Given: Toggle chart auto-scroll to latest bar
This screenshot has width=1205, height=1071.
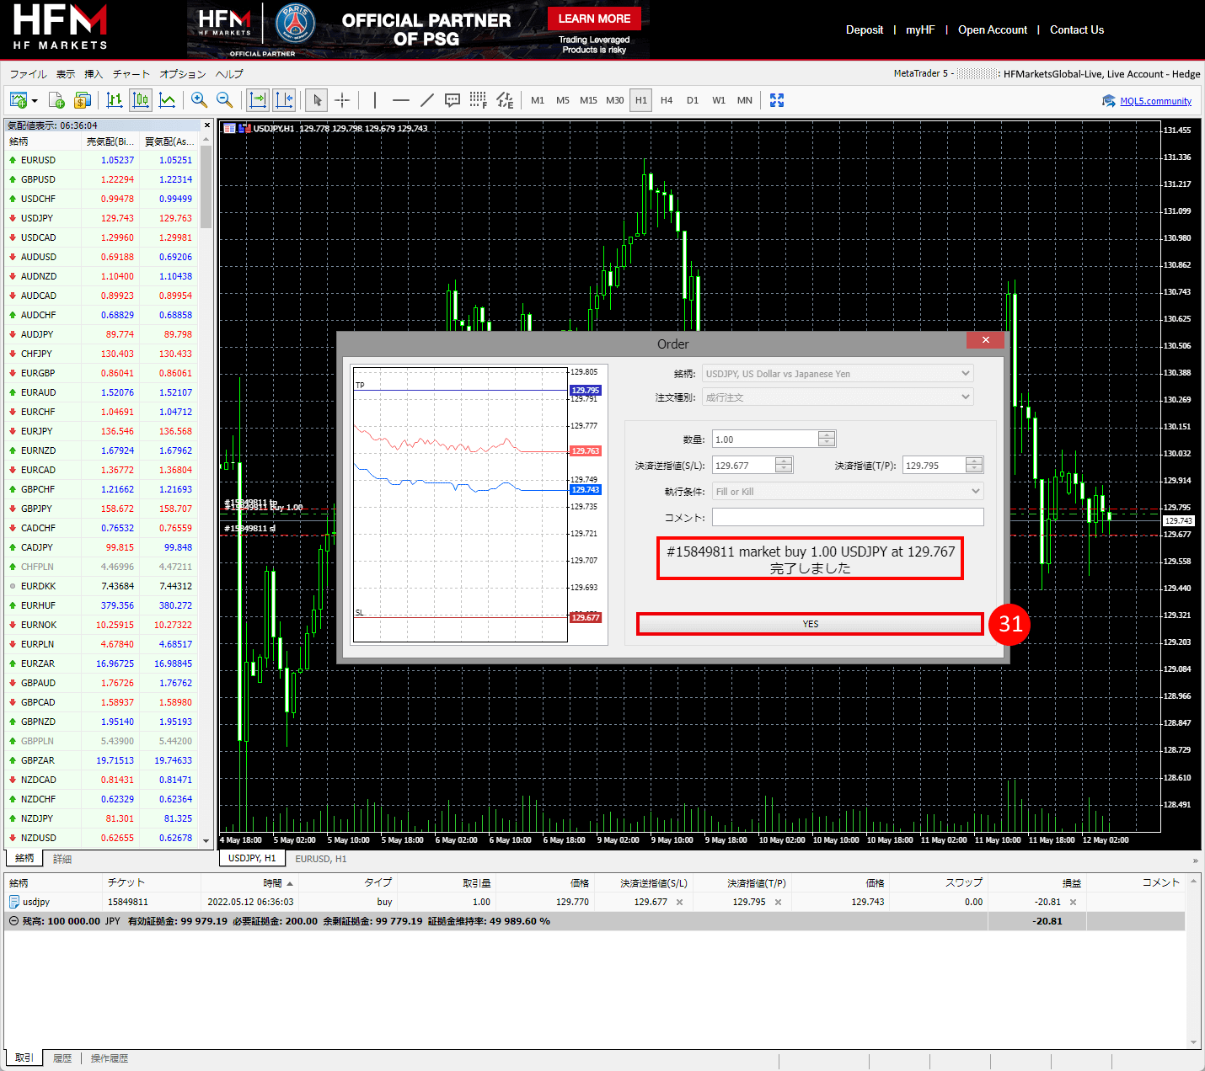Looking at the screenshot, I should 258,100.
